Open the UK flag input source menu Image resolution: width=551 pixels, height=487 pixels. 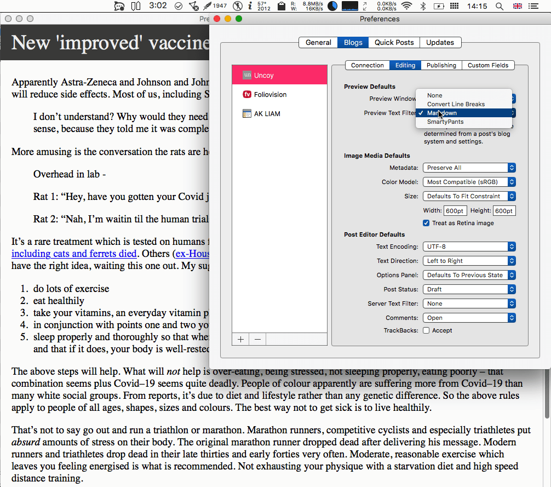(517, 6)
